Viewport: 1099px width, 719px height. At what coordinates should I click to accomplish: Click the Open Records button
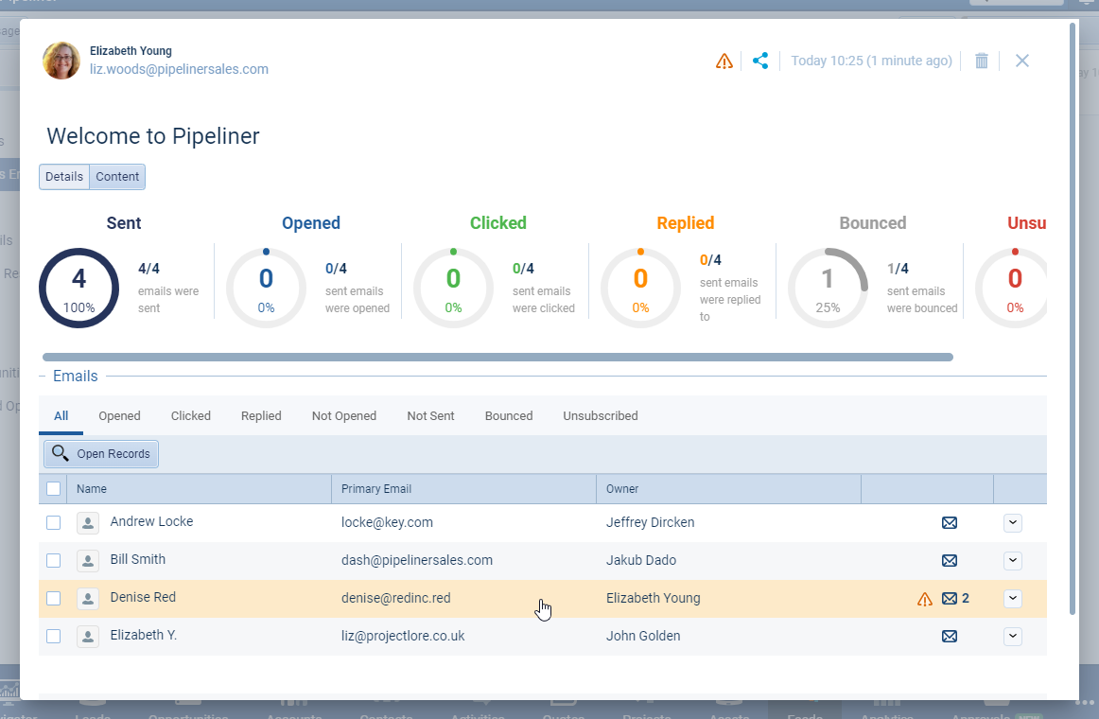tap(101, 454)
